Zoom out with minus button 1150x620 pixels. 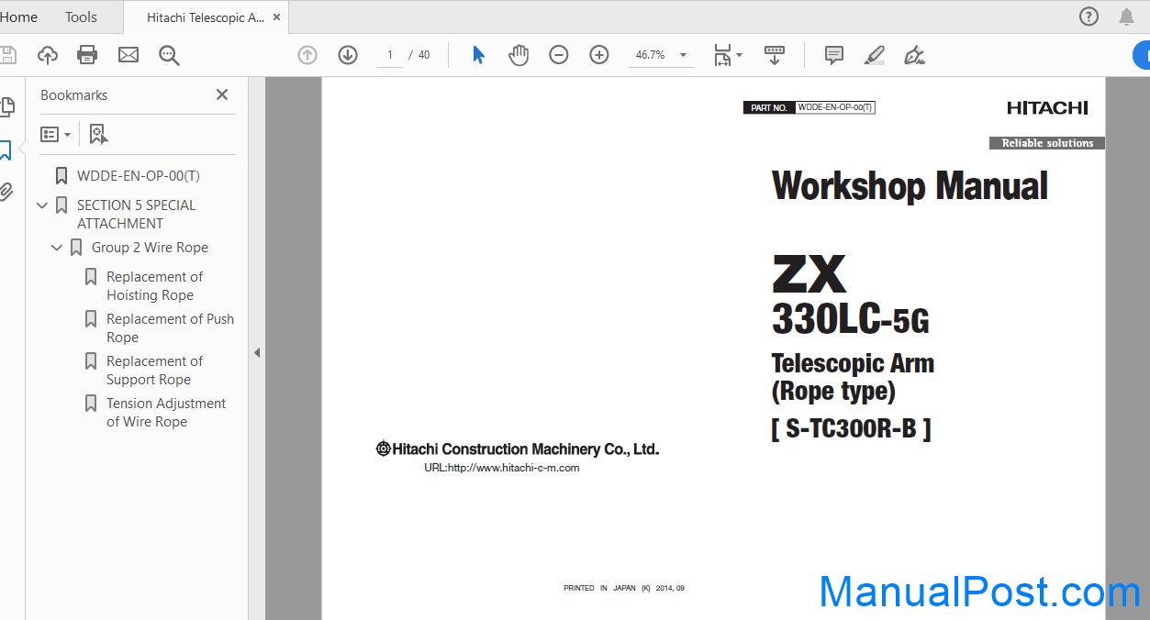(559, 55)
